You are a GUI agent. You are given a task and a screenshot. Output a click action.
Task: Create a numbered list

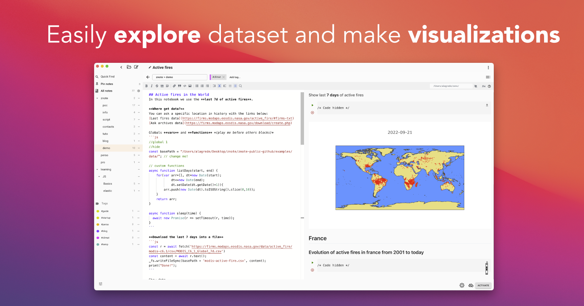click(x=202, y=86)
